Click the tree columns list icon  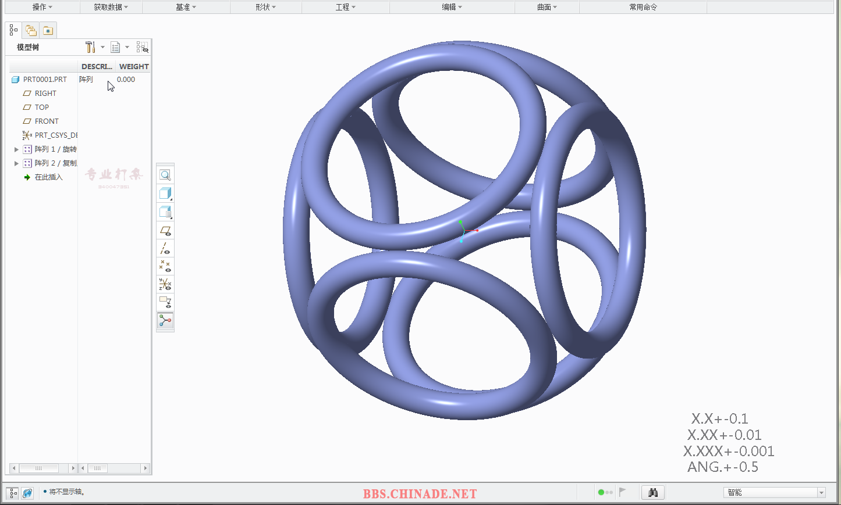[115, 47]
